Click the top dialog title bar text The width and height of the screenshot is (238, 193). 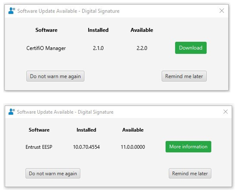point(68,11)
